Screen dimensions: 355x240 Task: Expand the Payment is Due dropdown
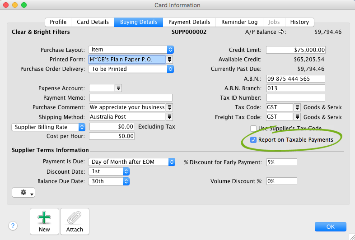coord(172,162)
